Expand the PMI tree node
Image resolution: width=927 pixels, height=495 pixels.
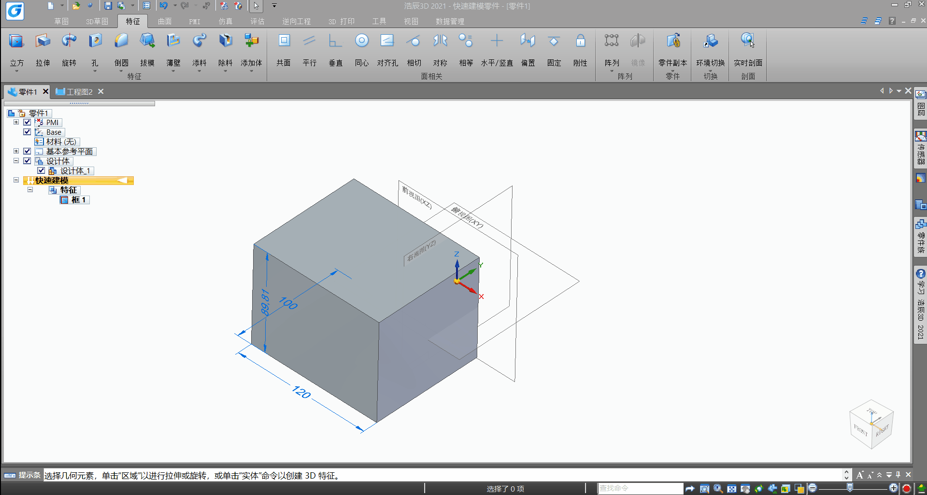(16, 122)
